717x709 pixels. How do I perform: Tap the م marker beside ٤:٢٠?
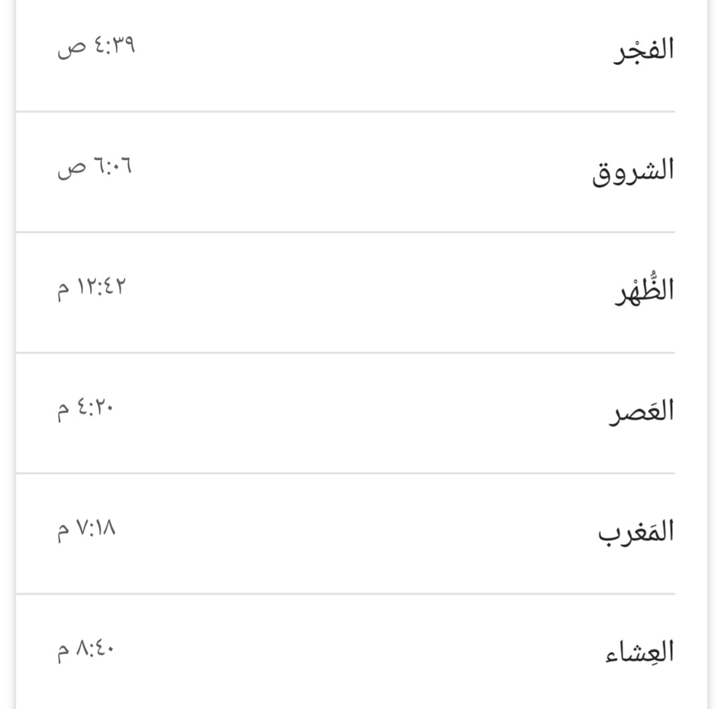(x=64, y=411)
